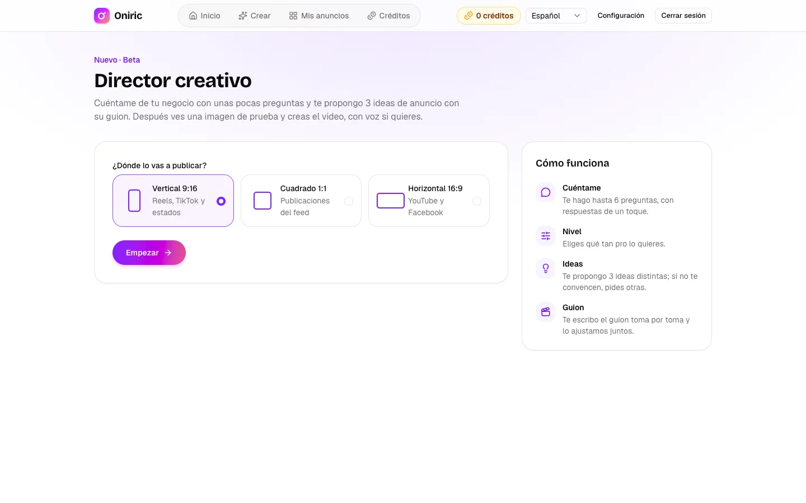Click the 'Cuéntame de tu negocio' intro paragraph

[277, 110]
